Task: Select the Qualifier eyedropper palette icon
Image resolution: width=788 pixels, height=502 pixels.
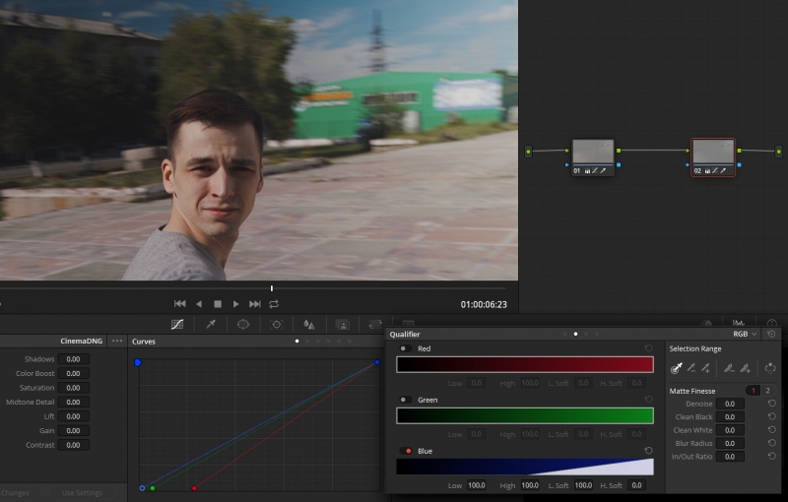Action: (210, 324)
